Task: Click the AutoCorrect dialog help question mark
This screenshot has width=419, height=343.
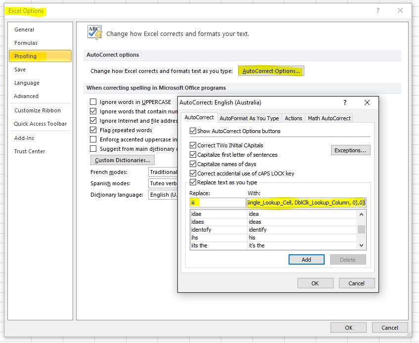Action: coord(344,103)
